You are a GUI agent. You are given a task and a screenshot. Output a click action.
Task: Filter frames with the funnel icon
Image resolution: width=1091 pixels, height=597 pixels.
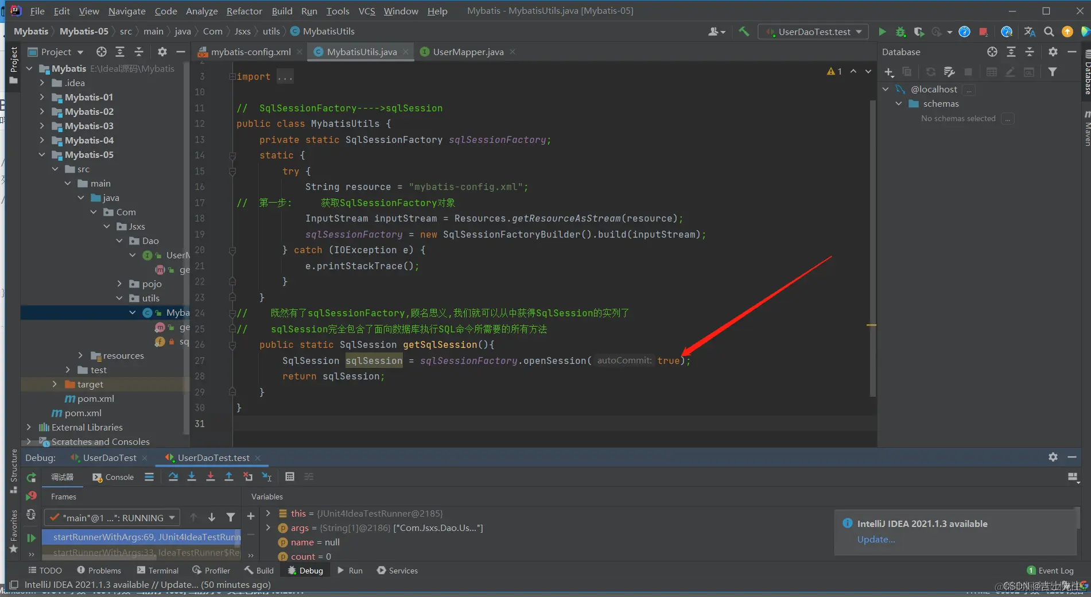pos(231,517)
